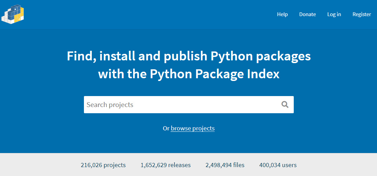The image size is (377, 176).
Task: Follow the browse projects link
Action: coord(193,128)
